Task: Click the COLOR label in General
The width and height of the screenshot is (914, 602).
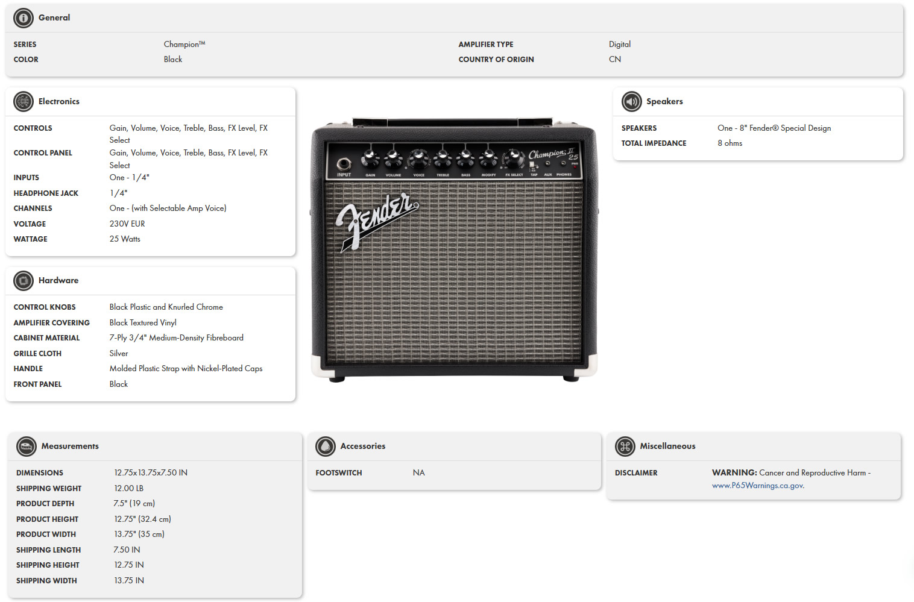Action: [x=26, y=60]
